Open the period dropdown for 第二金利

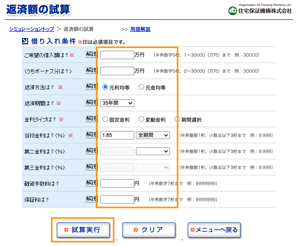point(153,151)
